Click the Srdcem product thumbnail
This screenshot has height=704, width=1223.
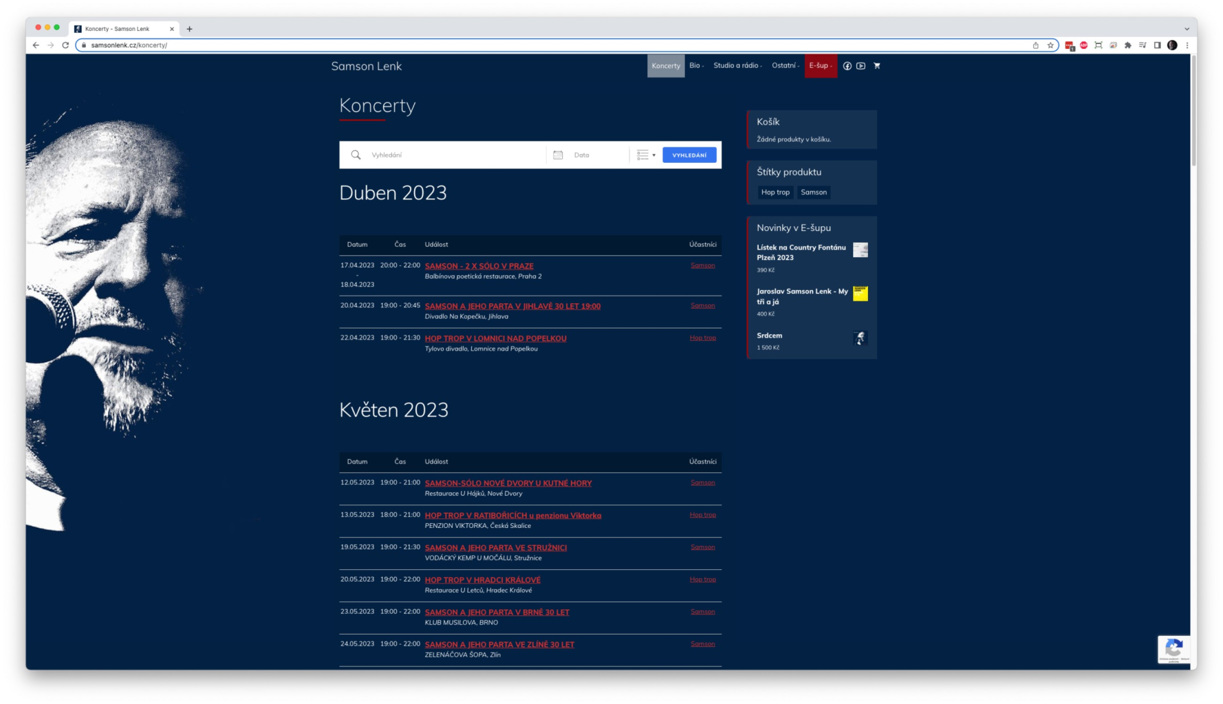click(x=860, y=338)
